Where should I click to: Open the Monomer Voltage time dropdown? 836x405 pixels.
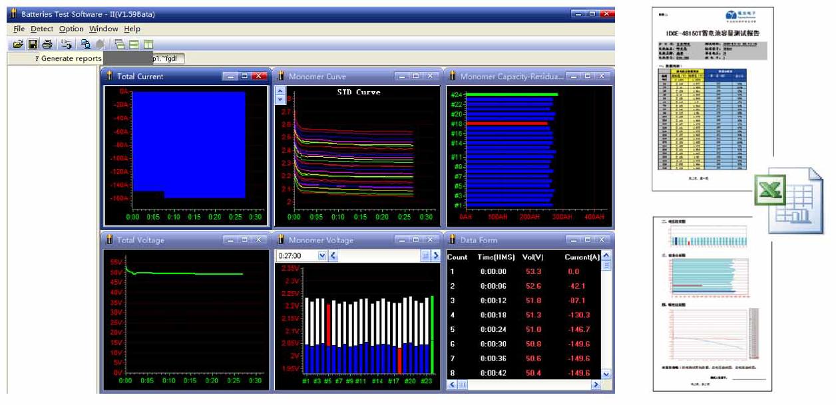pos(323,255)
